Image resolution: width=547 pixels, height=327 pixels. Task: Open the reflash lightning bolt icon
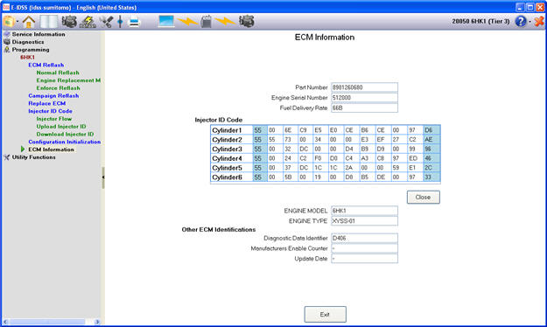click(x=88, y=22)
